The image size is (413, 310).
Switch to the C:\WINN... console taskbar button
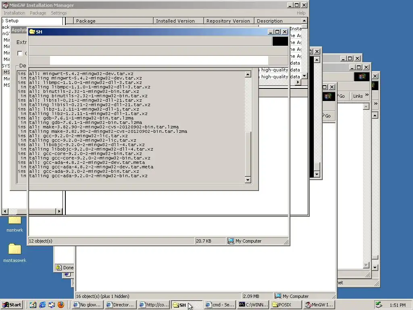(253, 305)
